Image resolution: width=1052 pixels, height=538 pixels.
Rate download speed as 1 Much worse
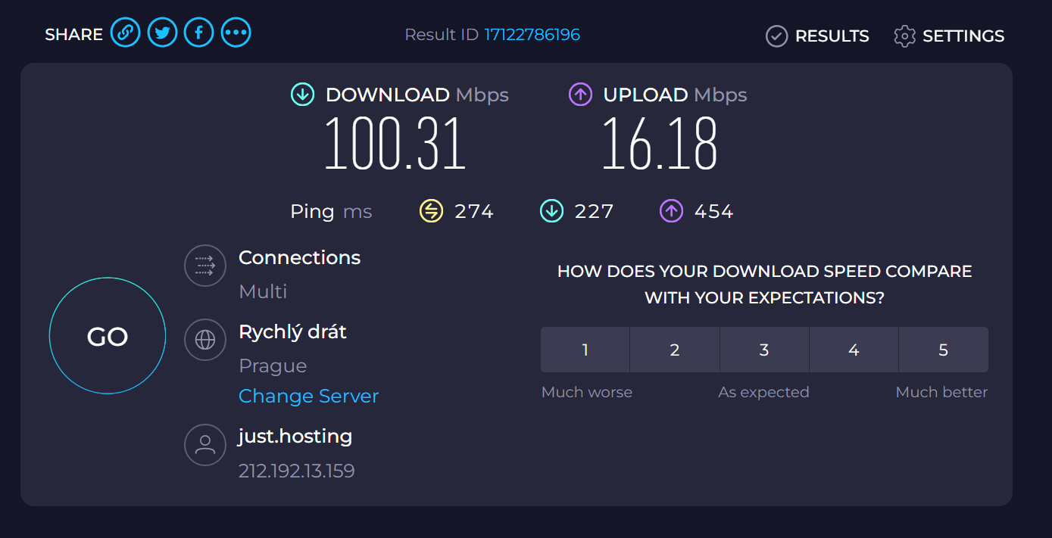tap(585, 350)
